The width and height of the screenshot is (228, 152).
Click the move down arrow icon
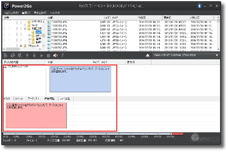click(34, 55)
